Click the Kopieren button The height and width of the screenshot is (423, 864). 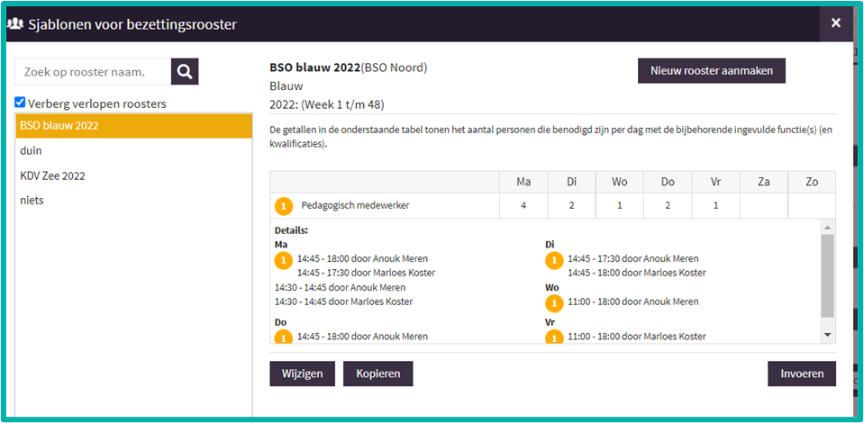(377, 373)
